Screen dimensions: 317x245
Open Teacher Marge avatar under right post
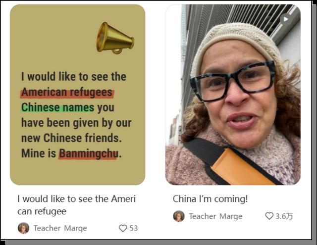coord(179,216)
